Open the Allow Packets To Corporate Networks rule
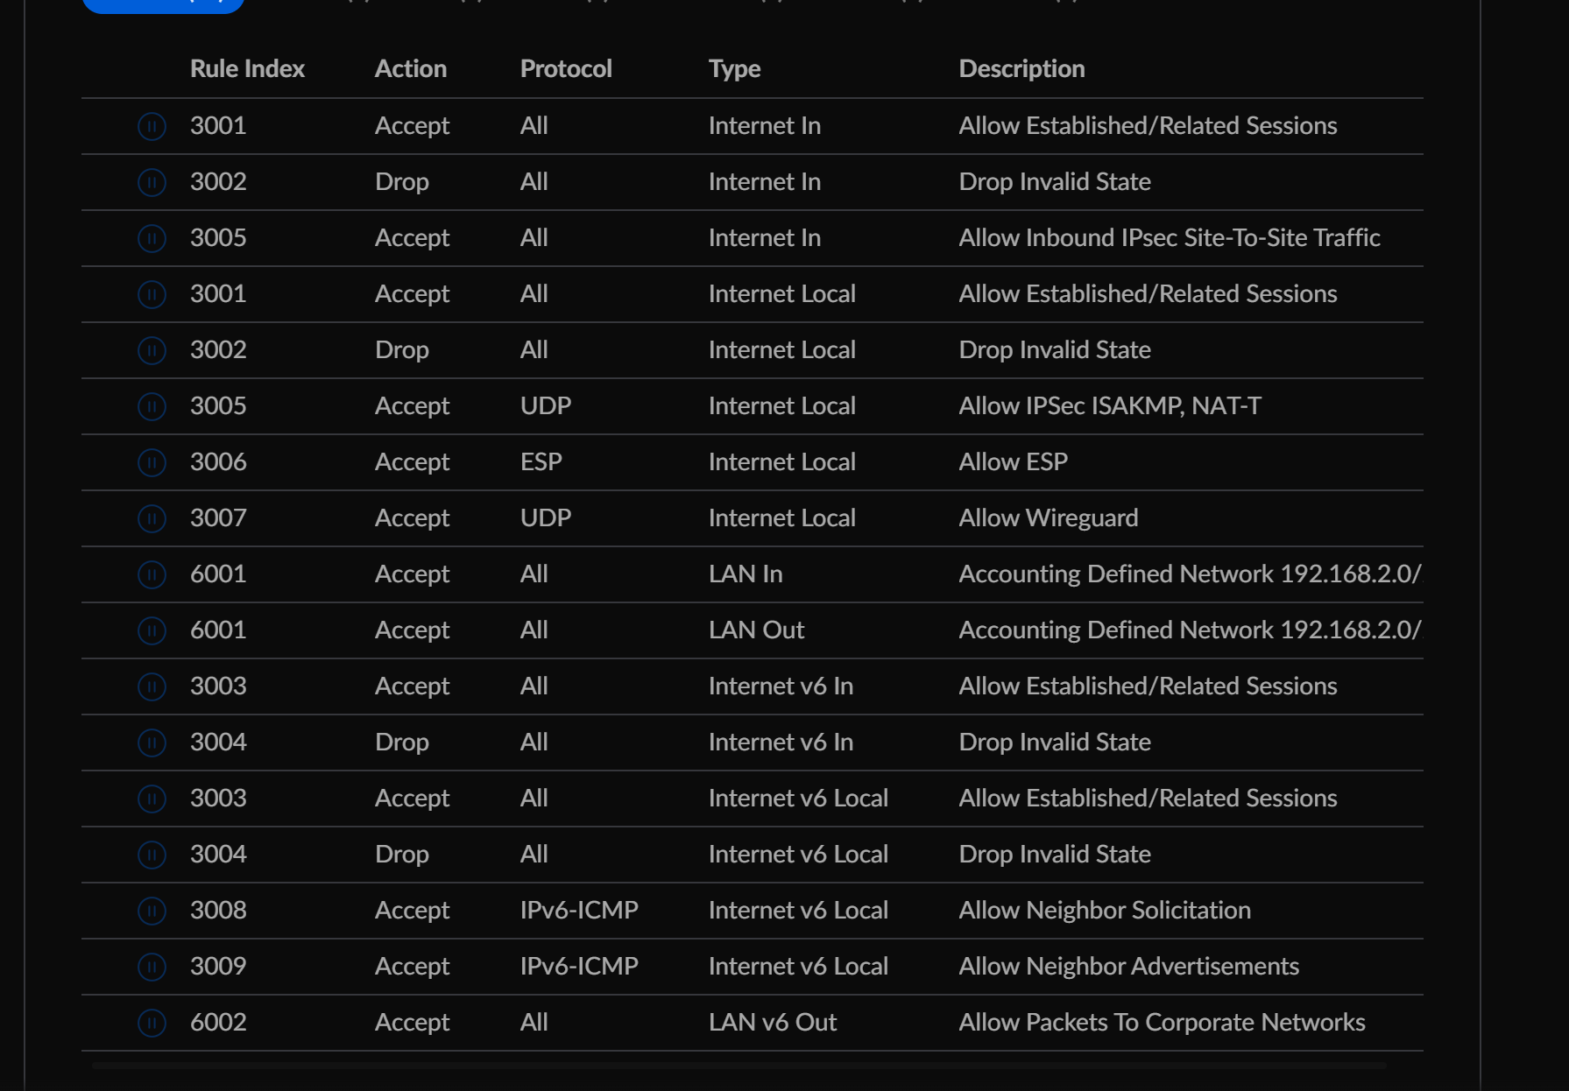 pos(1162,1022)
